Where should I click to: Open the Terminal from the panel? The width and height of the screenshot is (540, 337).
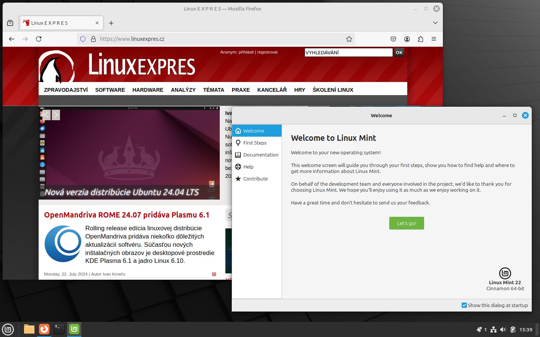[x=59, y=329]
